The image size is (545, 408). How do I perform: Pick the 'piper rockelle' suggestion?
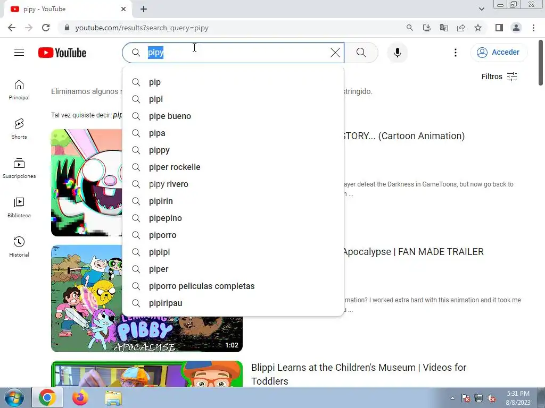tap(233, 167)
